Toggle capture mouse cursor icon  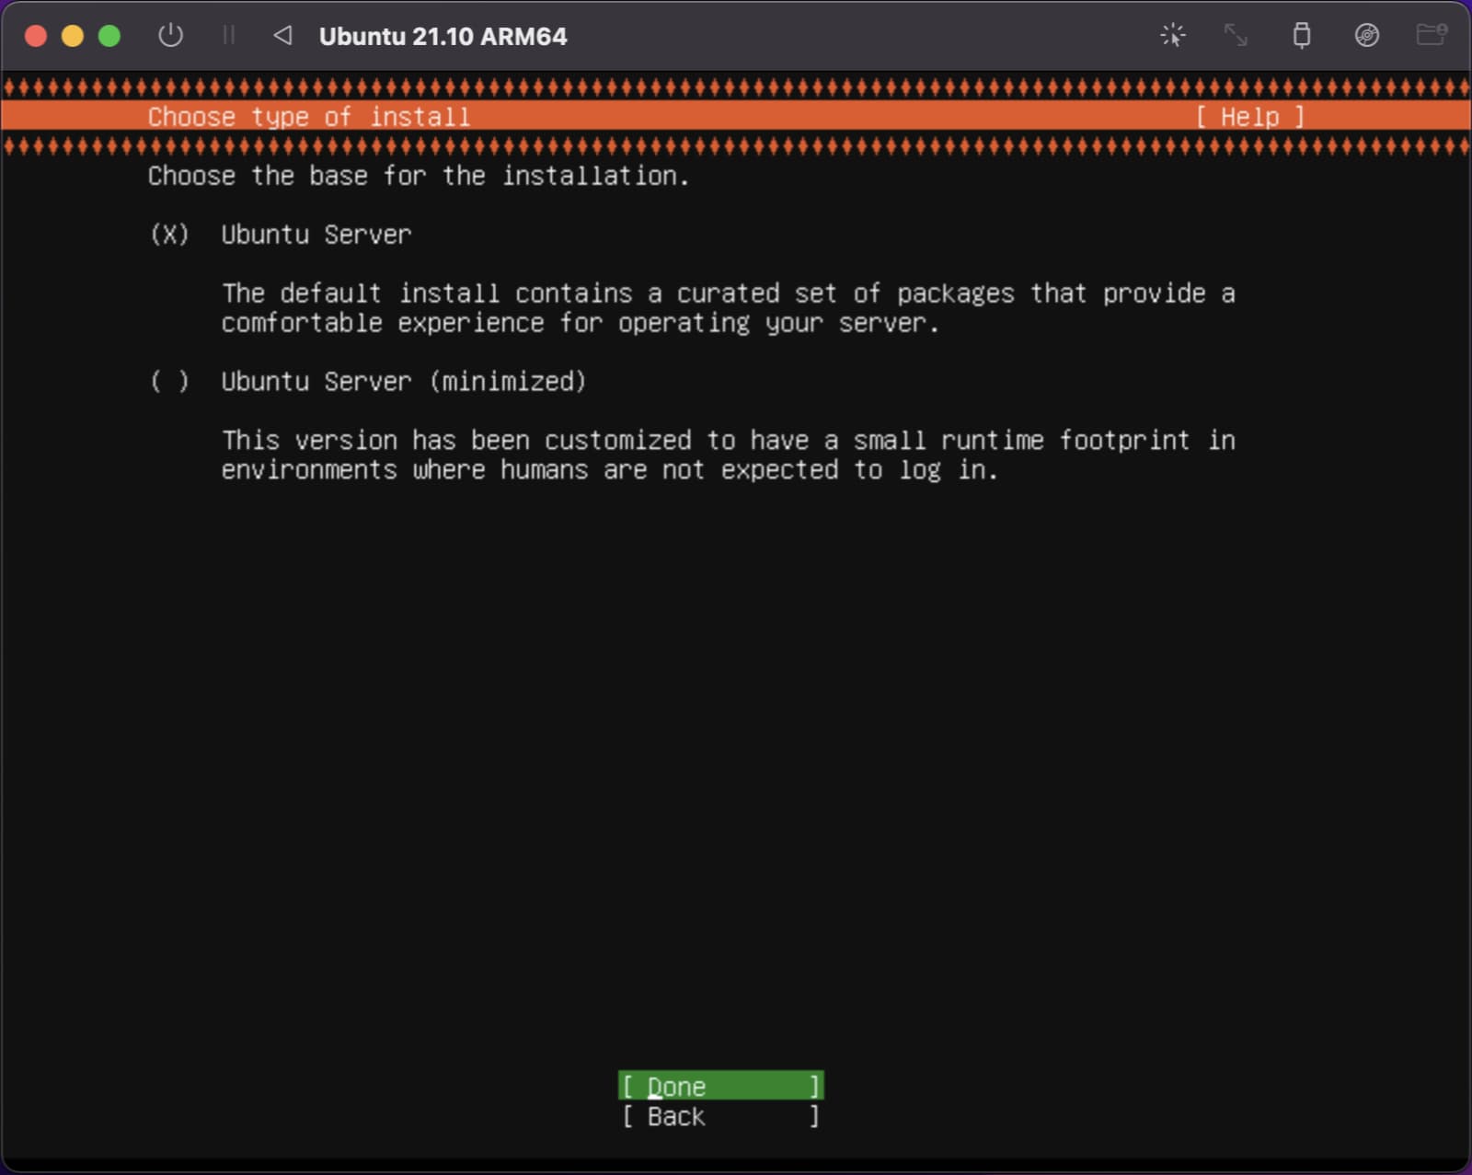tap(1173, 36)
